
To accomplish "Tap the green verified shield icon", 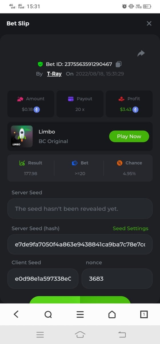I will click(x=40, y=64).
